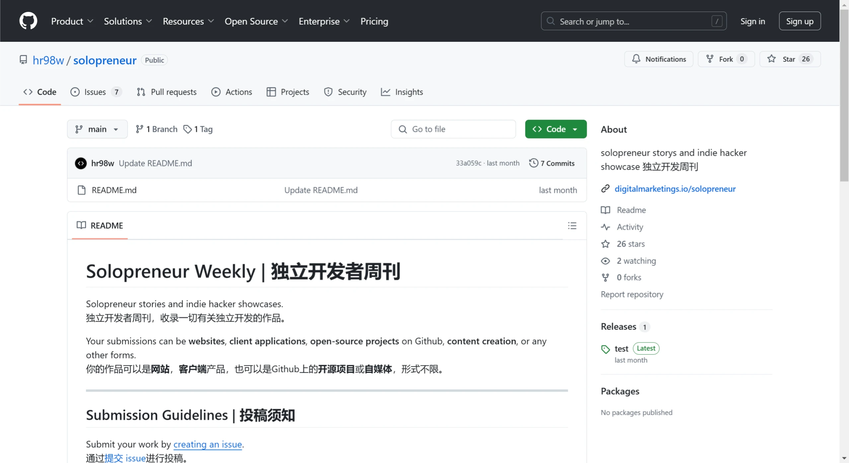The height and width of the screenshot is (463, 849).
Task: Open GitHub home via Octocat logo
Action: click(28, 21)
